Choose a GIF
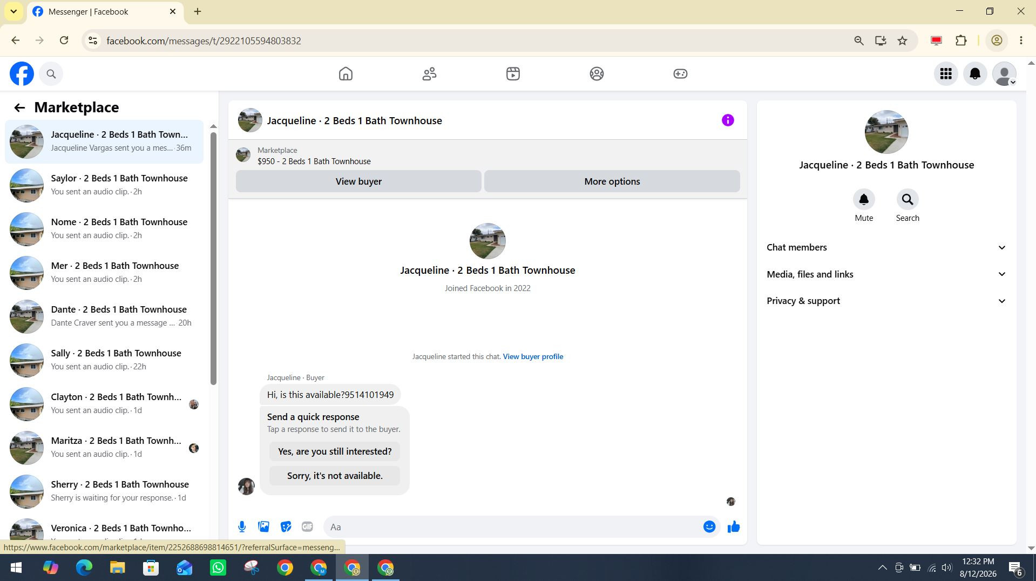1036x581 pixels. [307, 527]
